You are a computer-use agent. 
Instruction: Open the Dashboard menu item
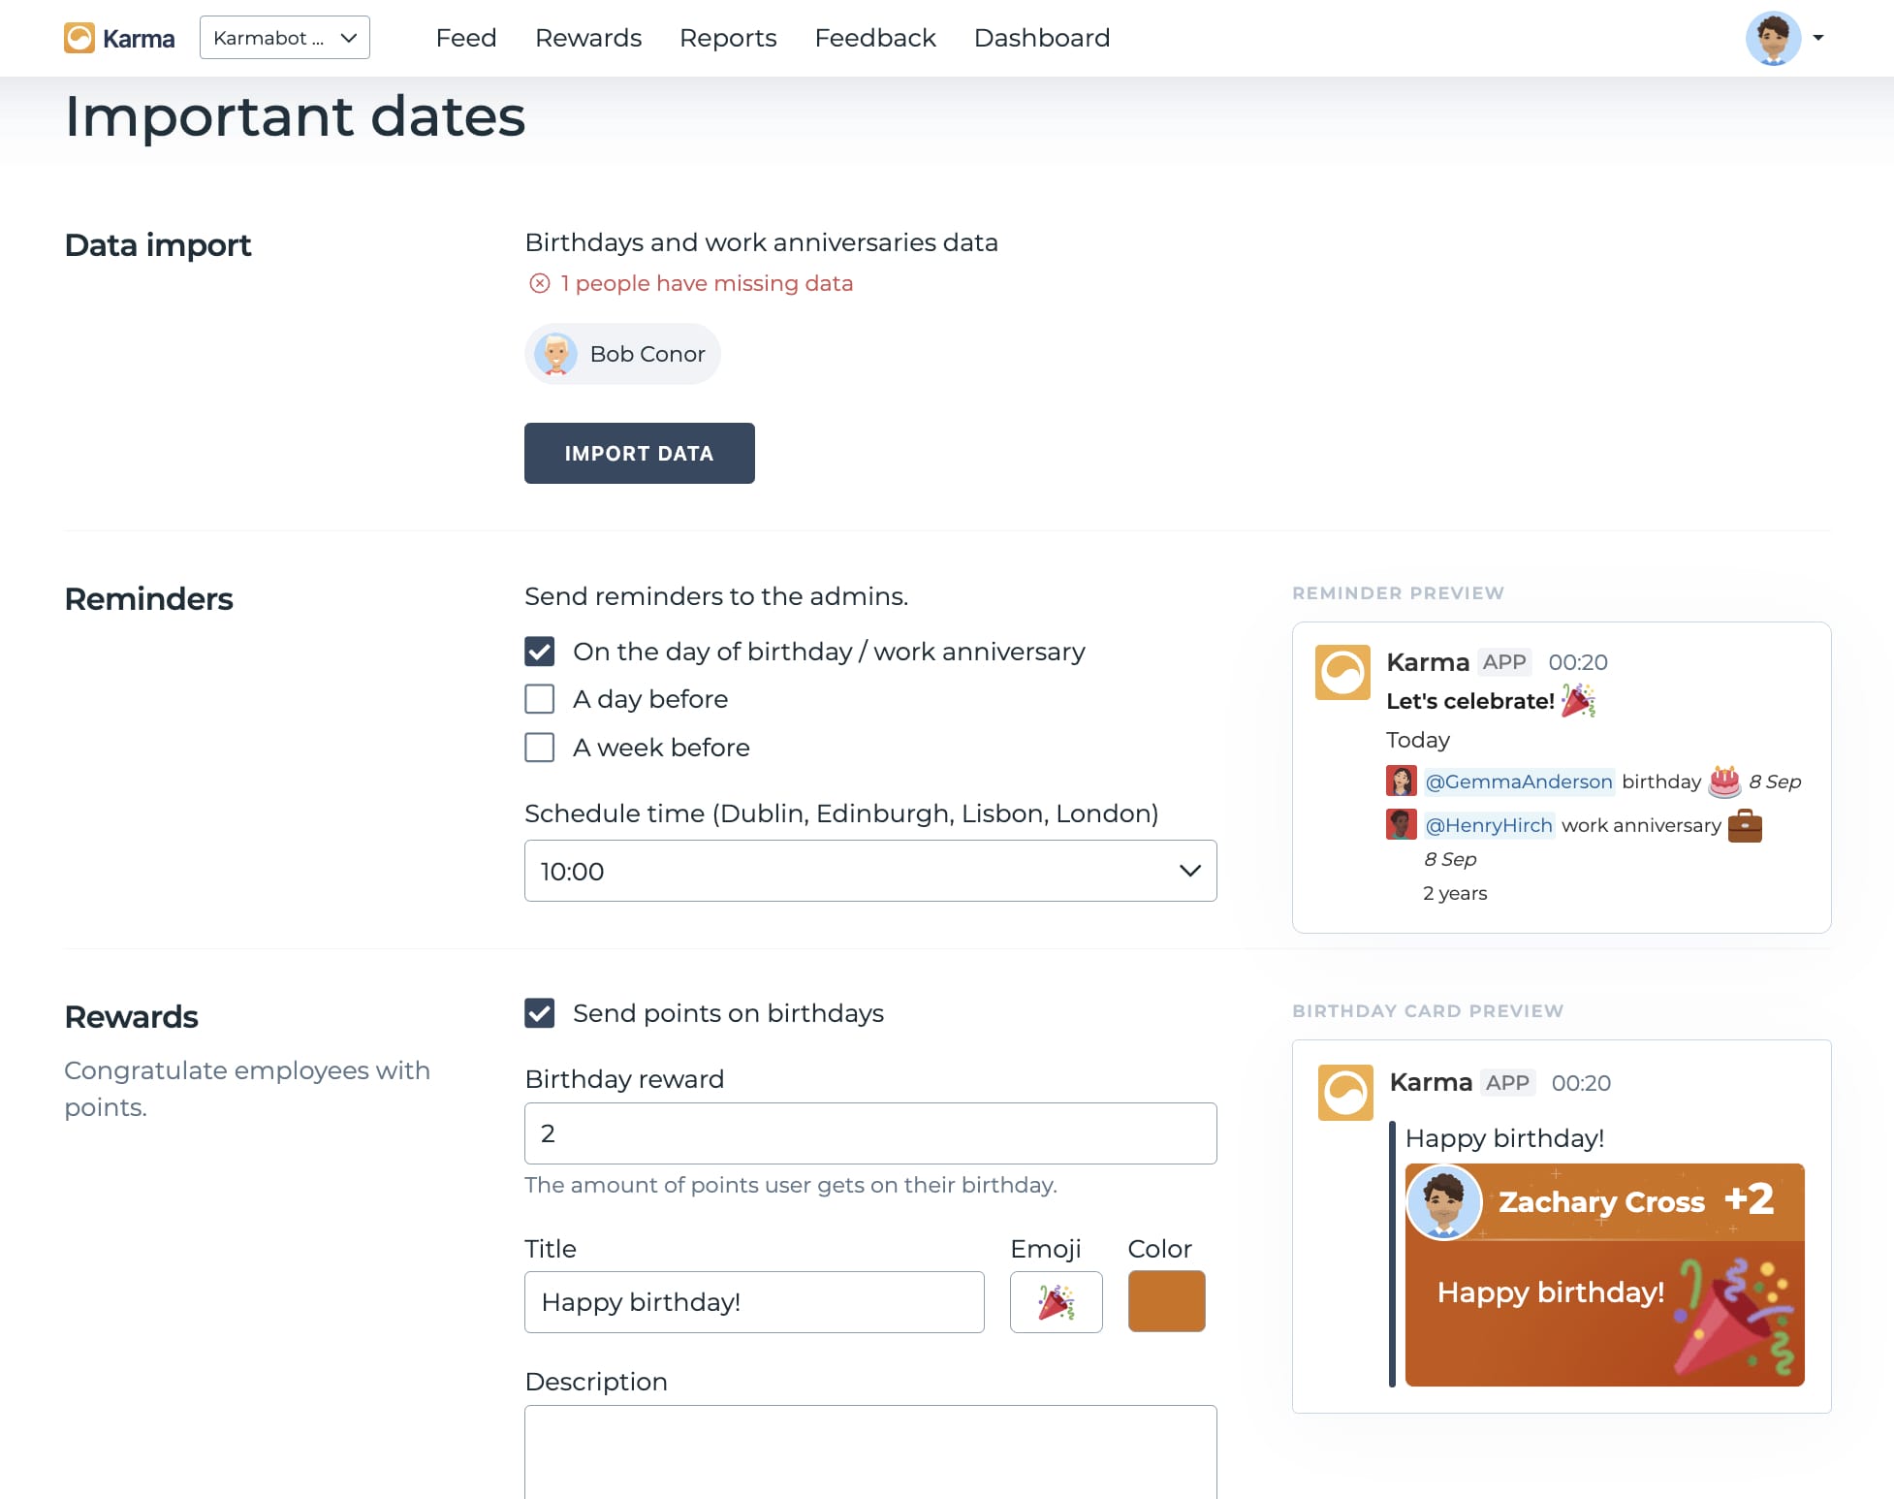coord(1041,38)
